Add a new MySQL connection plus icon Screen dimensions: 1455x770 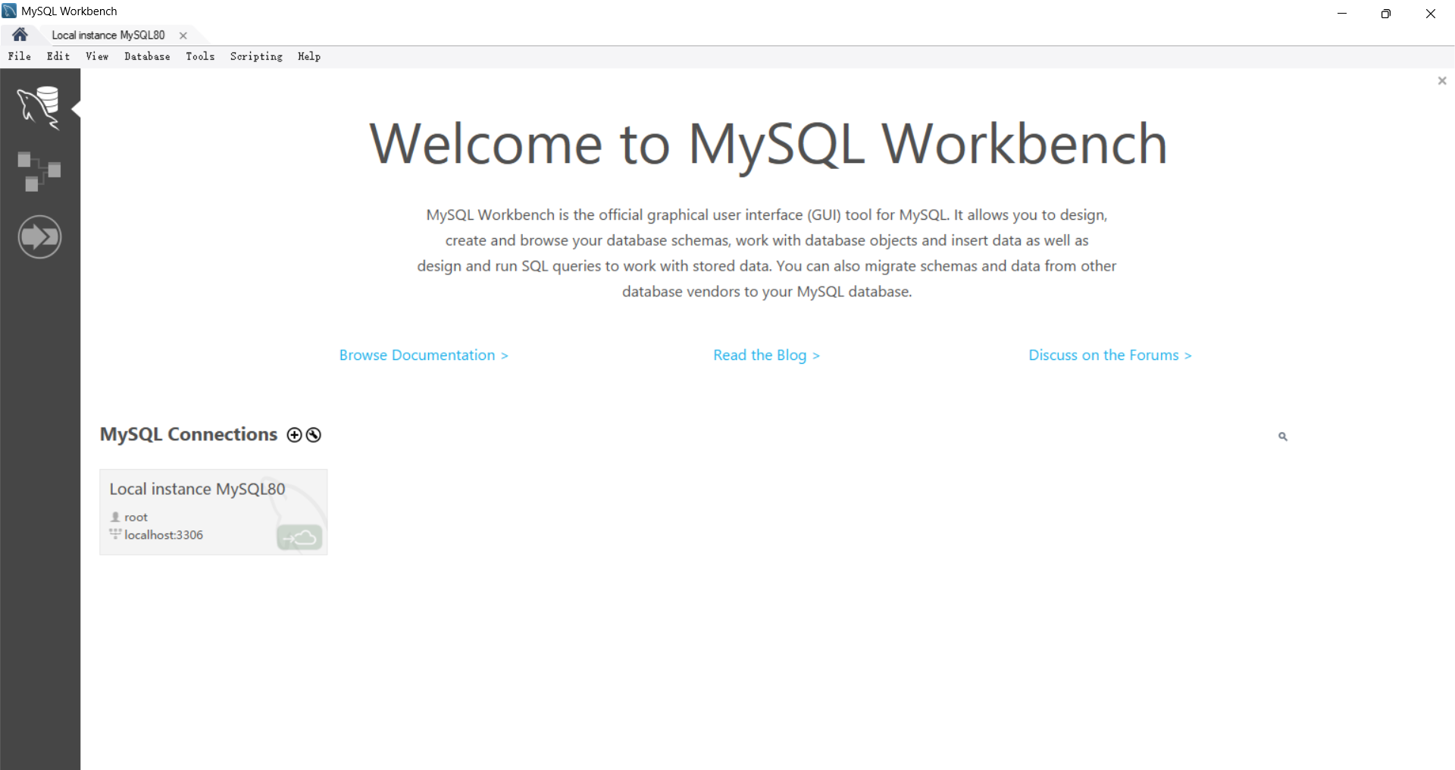(294, 435)
